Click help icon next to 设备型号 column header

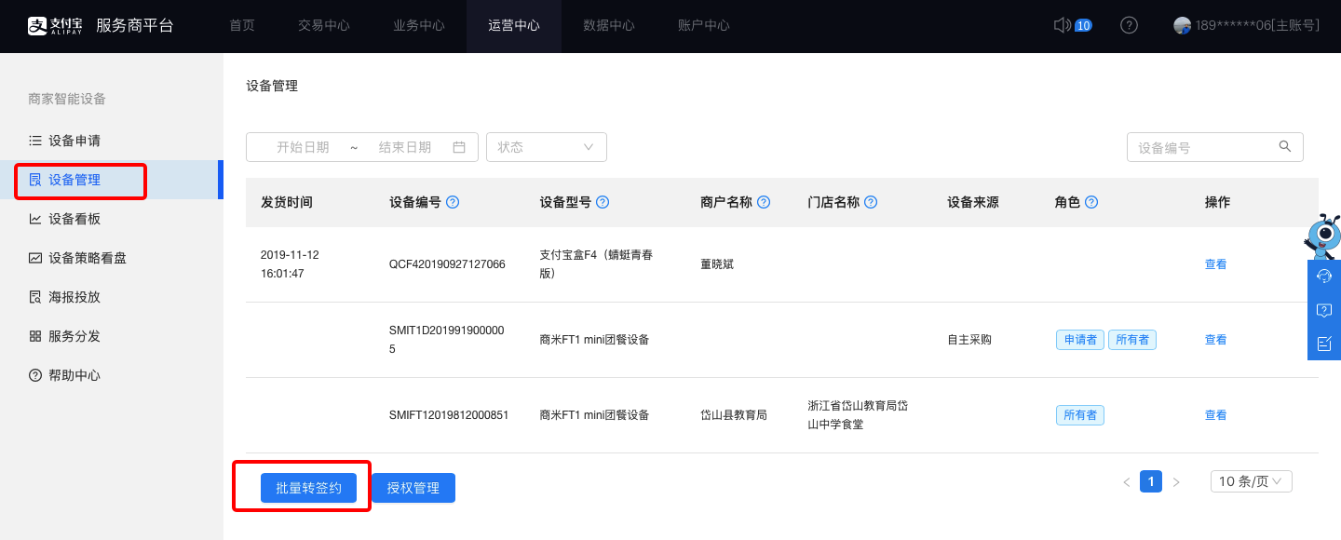click(603, 202)
